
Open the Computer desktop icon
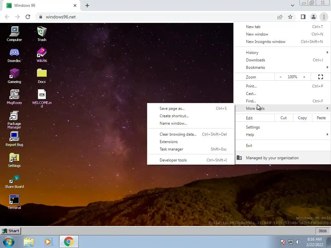(x=14, y=34)
